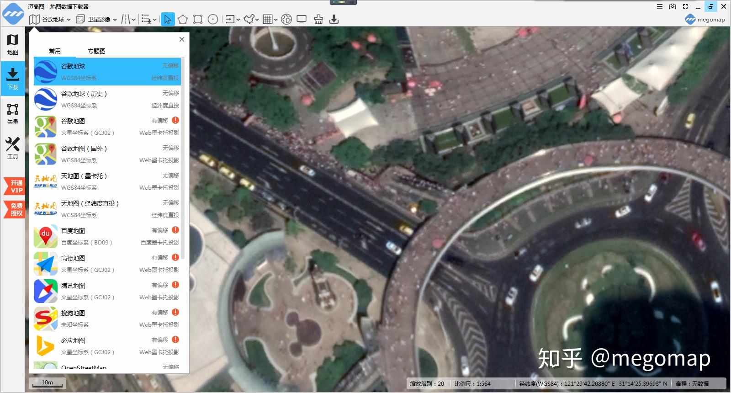Toggle fullscreen mode in title bar

(685, 6)
